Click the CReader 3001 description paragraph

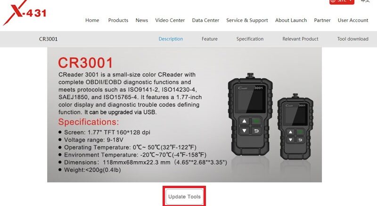(x=130, y=94)
